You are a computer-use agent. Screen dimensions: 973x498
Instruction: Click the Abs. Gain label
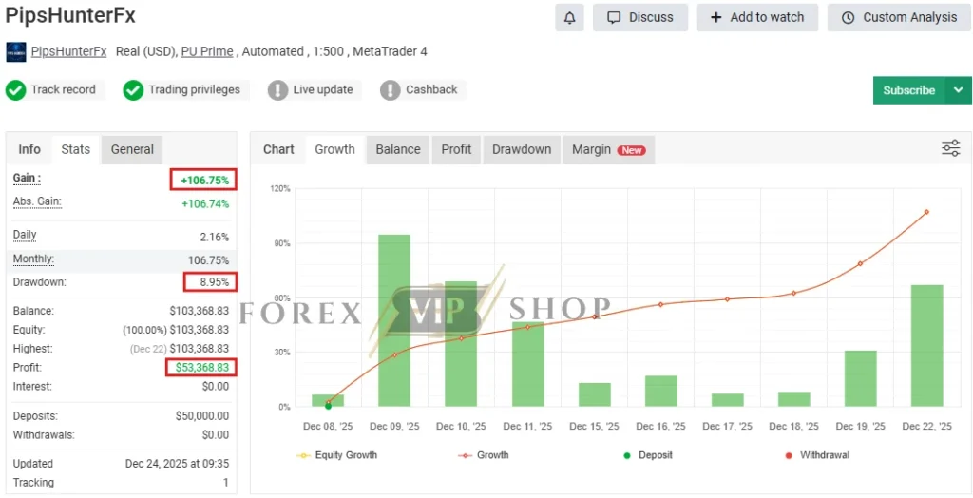37,201
